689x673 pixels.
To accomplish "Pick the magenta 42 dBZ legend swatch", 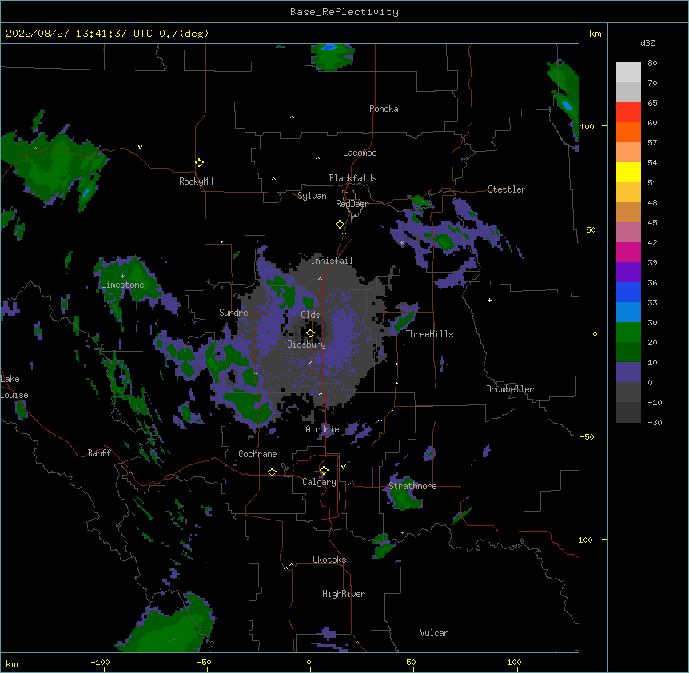I will click(x=628, y=252).
